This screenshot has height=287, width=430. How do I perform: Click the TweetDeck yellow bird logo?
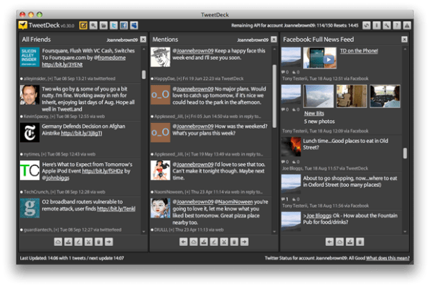pyautogui.click(x=23, y=25)
